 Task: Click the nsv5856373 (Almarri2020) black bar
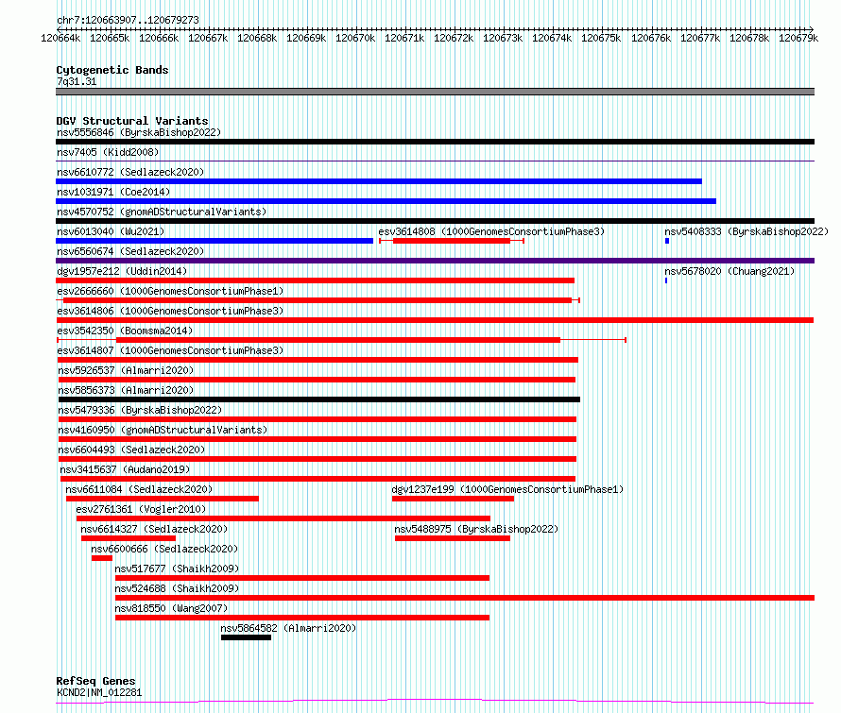319,399
